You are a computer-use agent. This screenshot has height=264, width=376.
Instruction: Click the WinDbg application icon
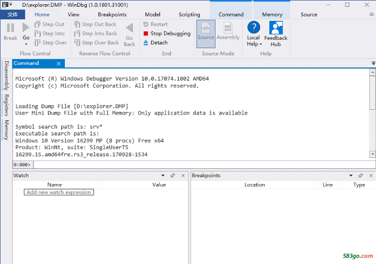click(5, 5)
